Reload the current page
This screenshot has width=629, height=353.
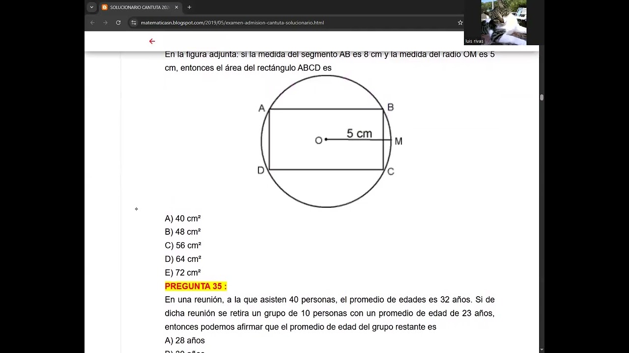118,23
